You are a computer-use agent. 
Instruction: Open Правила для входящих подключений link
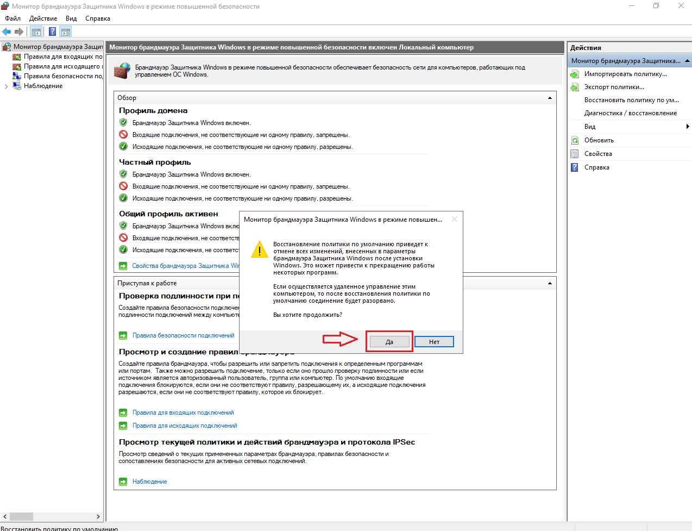[x=183, y=413]
